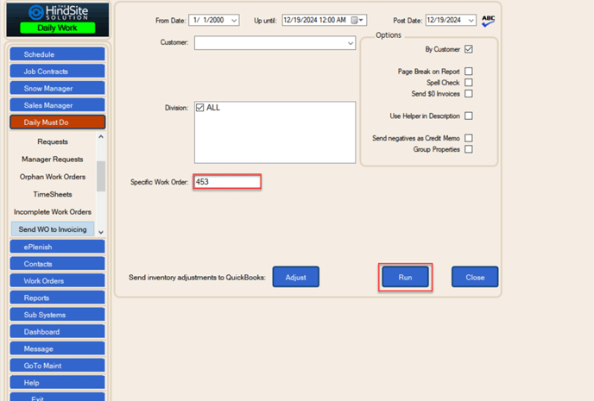Uncheck the ALL division checkbox

(x=200, y=108)
